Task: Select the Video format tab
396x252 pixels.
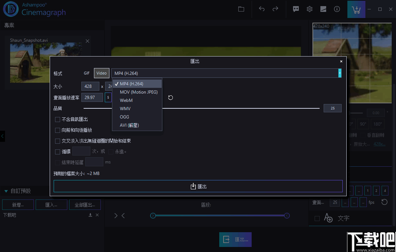Action: click(x=101, y=73)
